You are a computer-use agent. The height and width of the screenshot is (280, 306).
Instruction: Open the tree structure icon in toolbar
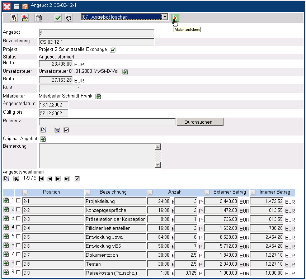14,18
